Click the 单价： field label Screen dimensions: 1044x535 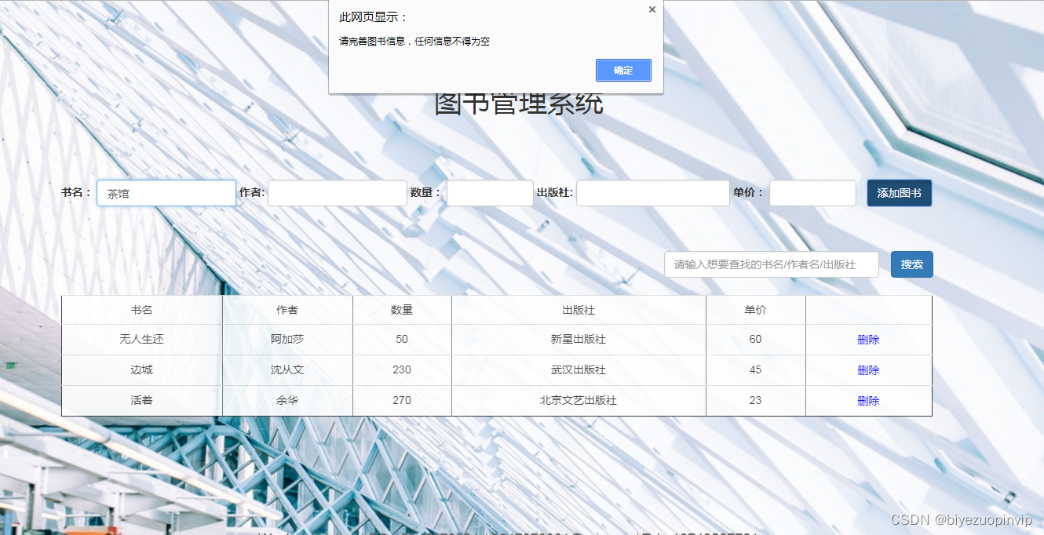pos(749,193)
